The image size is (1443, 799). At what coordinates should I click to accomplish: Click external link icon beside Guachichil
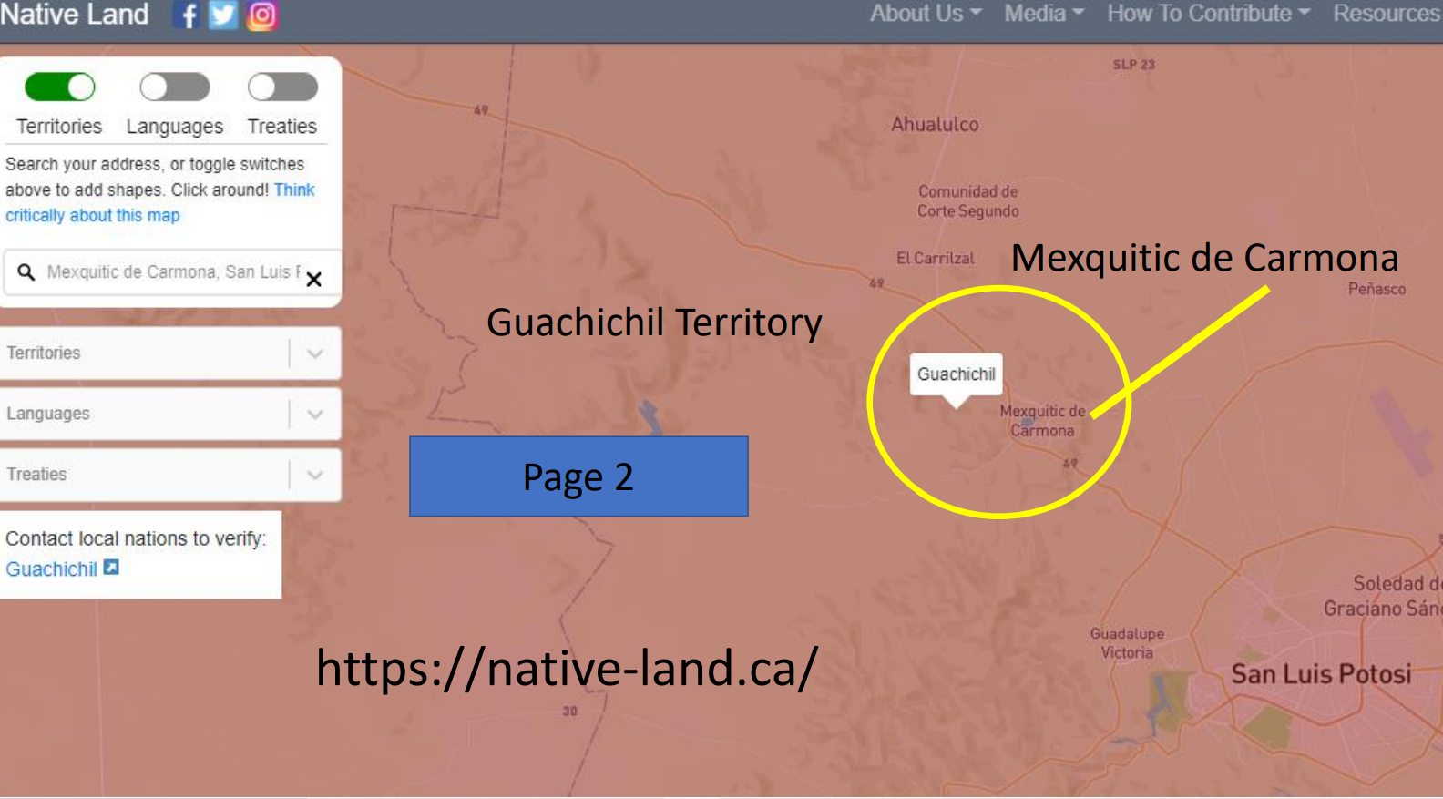tap(111, 568)
